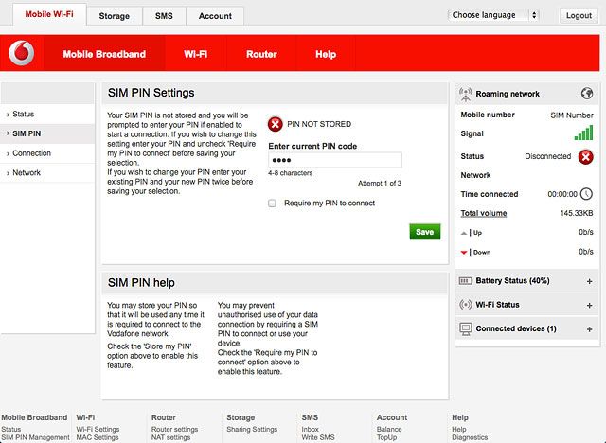606x443 pixels.
Task: Click the Time connected clock icon
Action: coord(586,193)
